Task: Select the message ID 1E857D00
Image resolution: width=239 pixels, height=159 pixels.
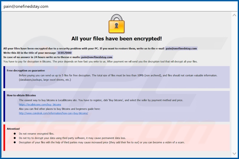Action: [x=64, y=53]
